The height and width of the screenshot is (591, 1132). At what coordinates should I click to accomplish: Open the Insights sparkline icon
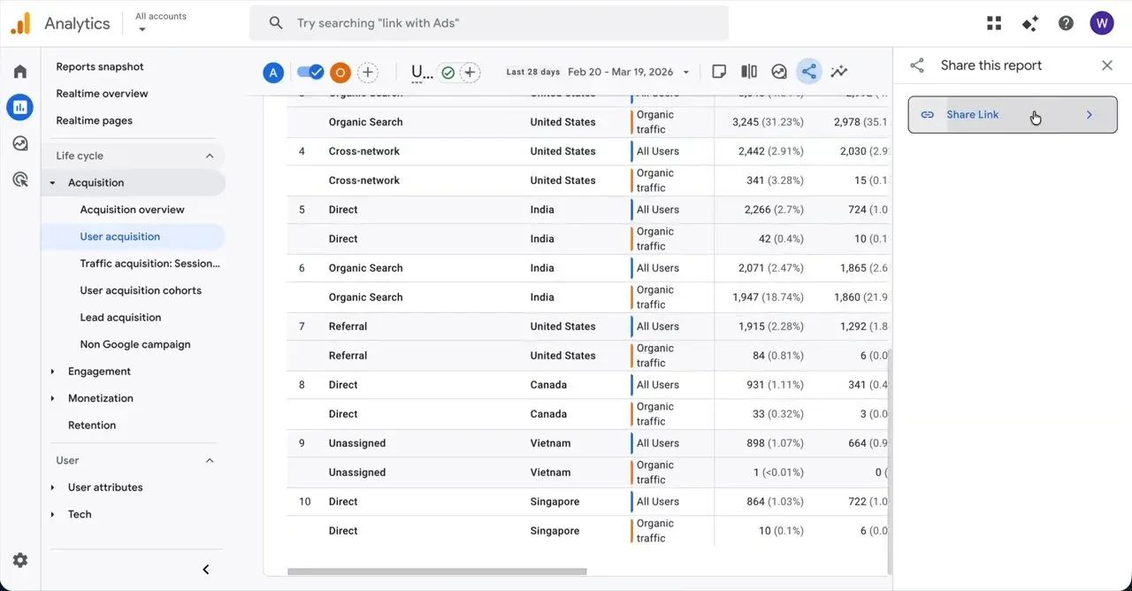(x=838, y=72)
